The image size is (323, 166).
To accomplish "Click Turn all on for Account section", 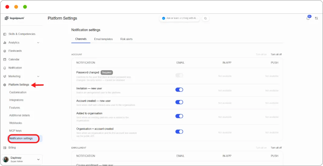I will 261,54.
